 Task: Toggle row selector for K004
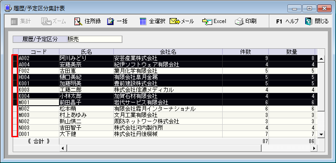click(15, 96)
